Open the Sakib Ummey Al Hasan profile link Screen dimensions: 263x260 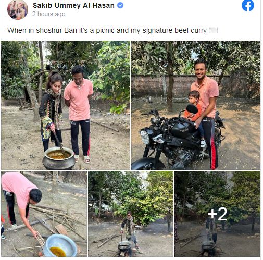(x=73, y=5)
